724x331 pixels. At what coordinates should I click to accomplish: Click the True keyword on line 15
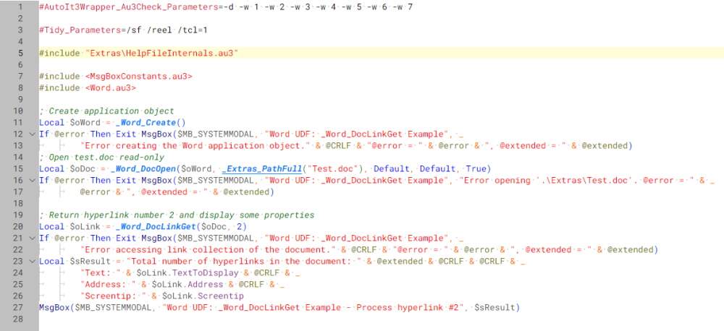point(476,168)
